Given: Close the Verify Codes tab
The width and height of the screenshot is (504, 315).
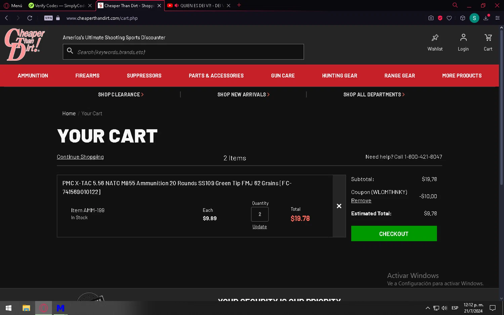Looking at the screenshot, I should click(90, 6).
